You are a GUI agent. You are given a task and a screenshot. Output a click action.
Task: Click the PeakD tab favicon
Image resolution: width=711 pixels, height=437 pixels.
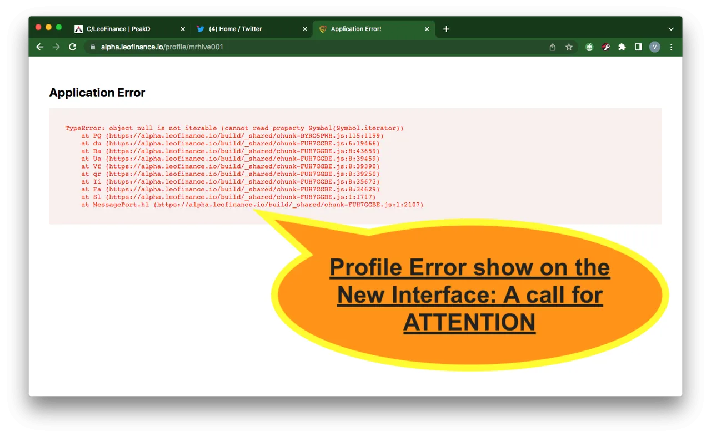(x=79, y=29)
